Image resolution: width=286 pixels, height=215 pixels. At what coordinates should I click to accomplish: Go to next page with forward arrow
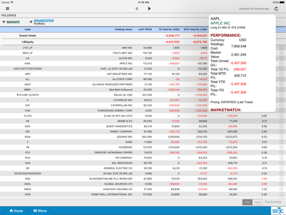(149, 9)
